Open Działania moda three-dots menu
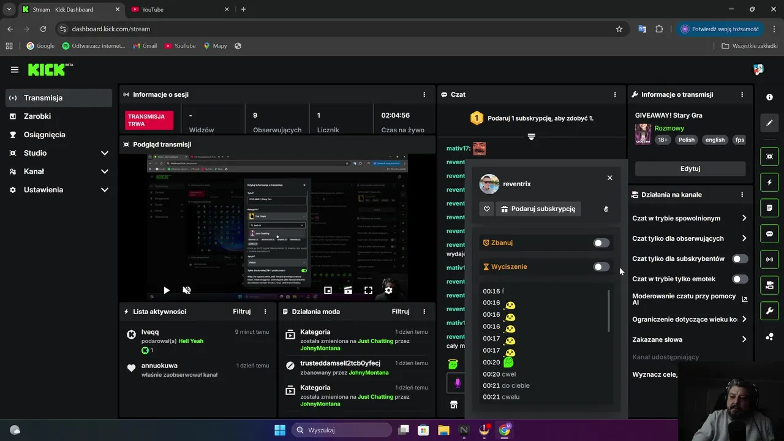The image size is (784, 441). [x=424, y=312]
